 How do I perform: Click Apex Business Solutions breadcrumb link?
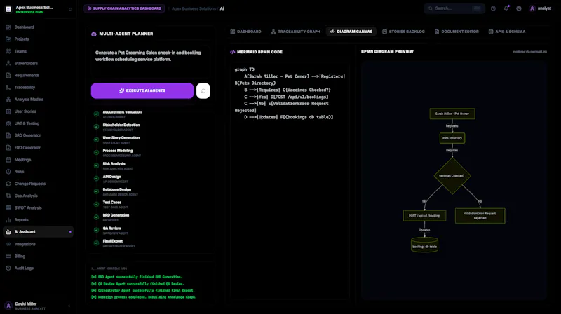[194, 8]
